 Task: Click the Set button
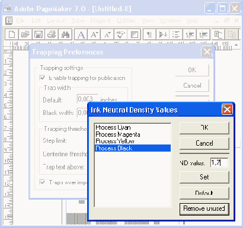(204, 177)
